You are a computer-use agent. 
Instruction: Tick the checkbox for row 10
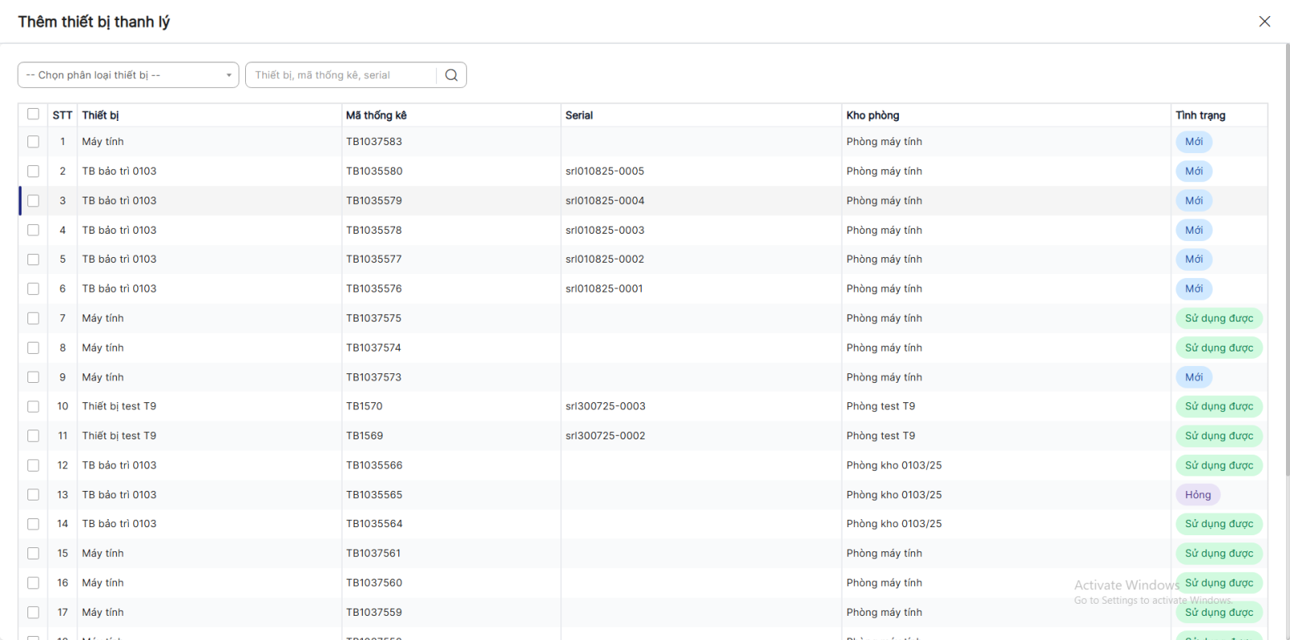33,406
